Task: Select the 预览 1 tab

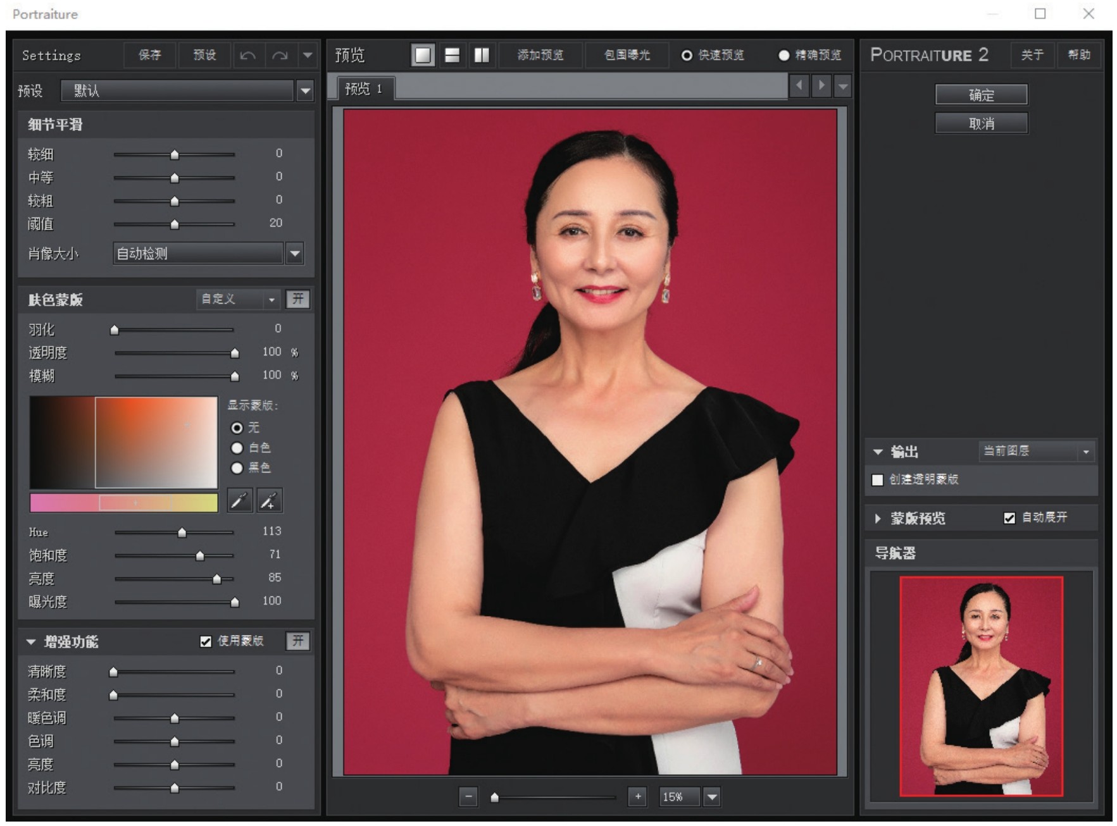Action: (363, 89)
